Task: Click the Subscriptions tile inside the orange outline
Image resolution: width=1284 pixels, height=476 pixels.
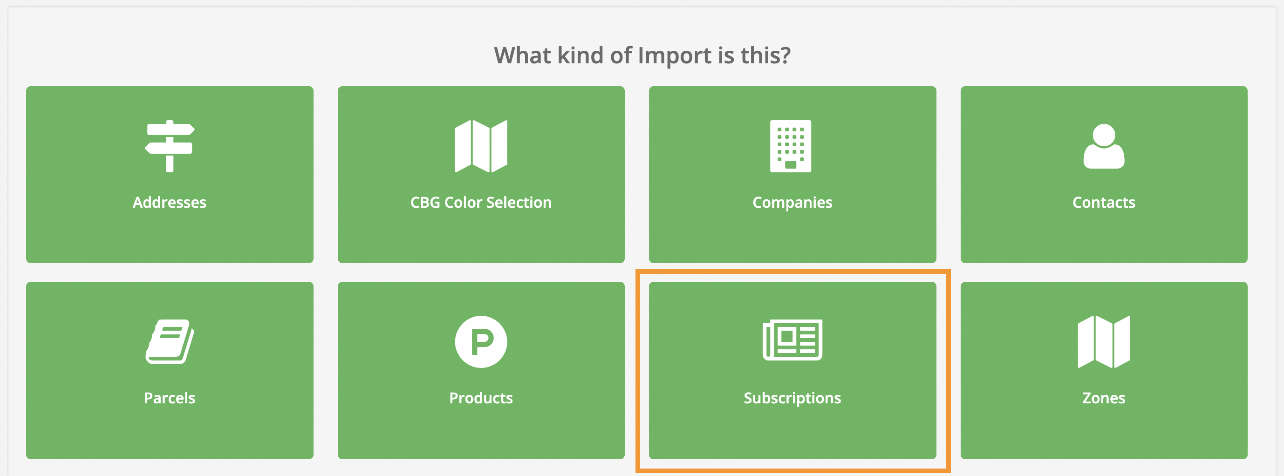Action: click(x=792, y=370)
